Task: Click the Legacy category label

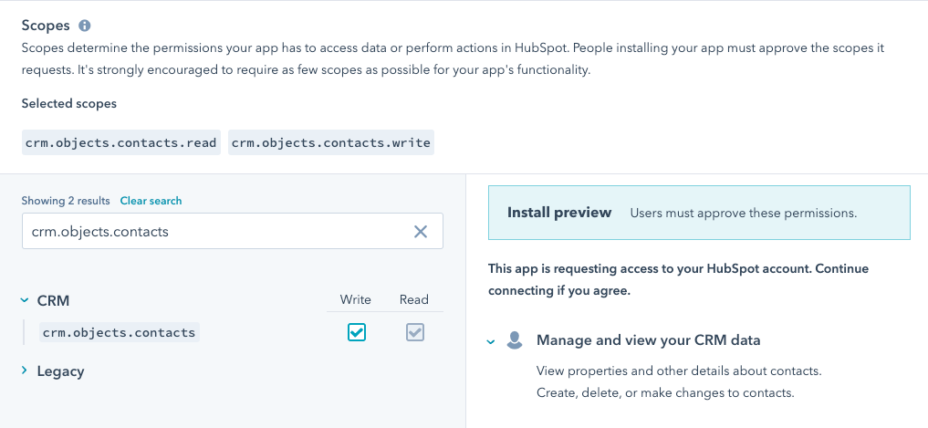Action: tap(60, 371)
